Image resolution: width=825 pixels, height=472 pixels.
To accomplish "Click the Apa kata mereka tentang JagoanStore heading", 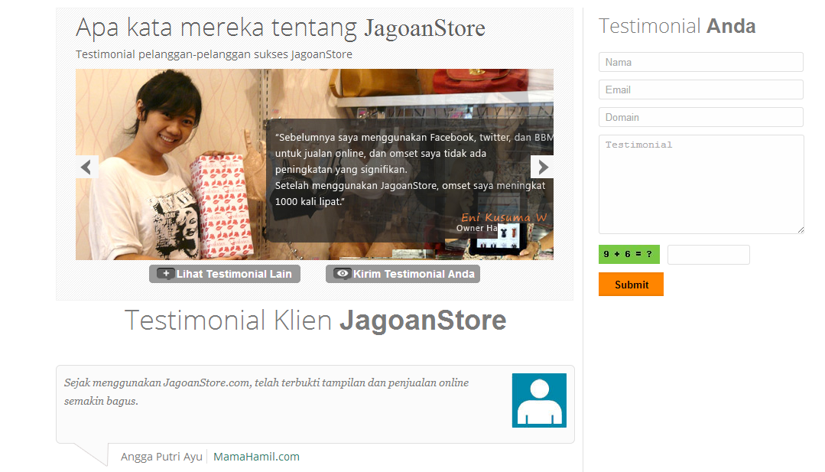I will [x=281, y=28].
